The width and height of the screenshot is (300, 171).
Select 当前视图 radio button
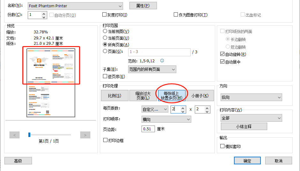click(x=105, y=31)
